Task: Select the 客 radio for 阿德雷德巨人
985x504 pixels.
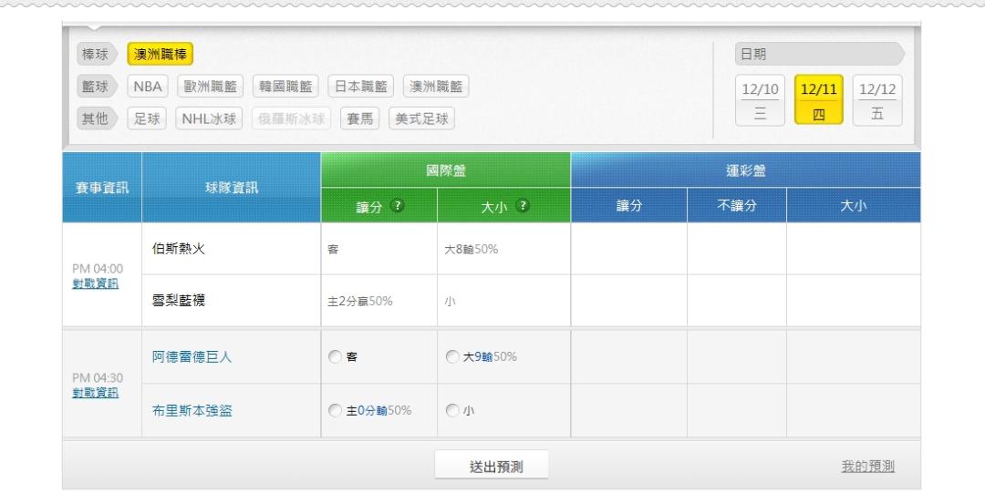Action: click(335, 357)
